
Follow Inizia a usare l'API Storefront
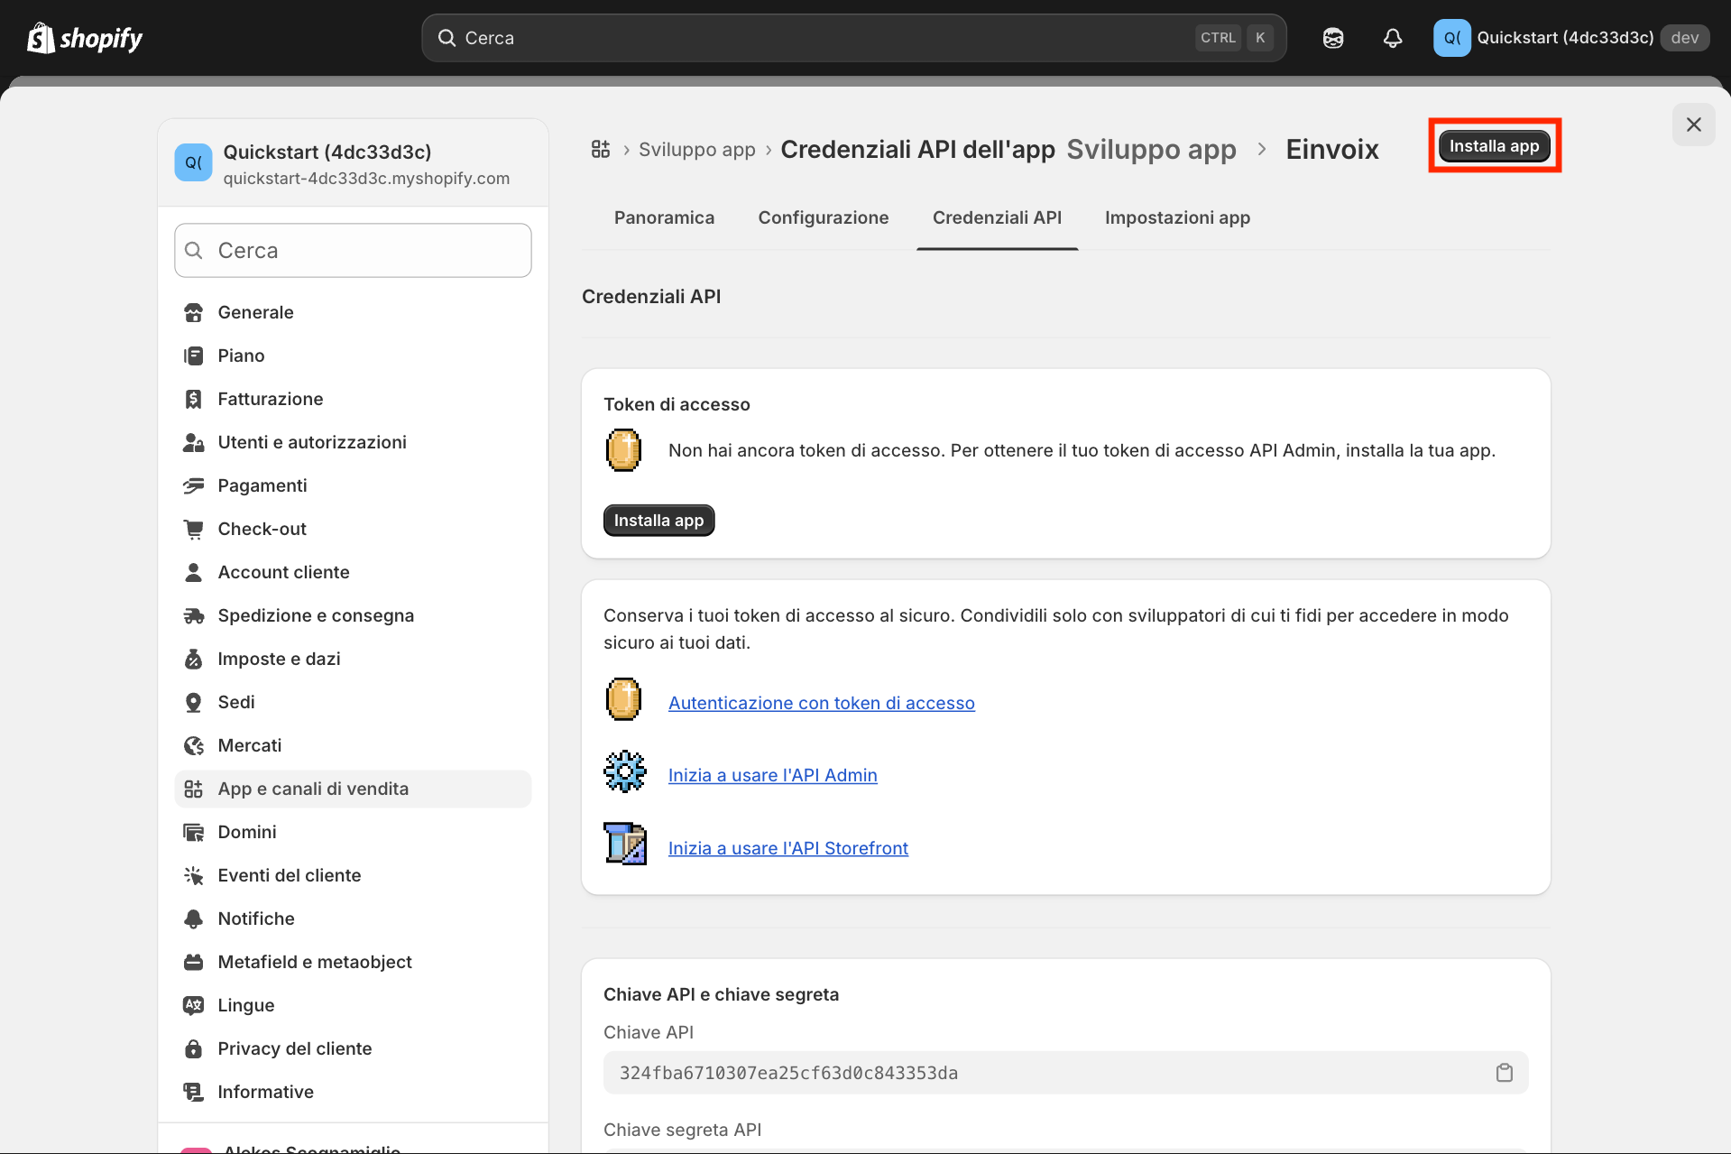787,847
